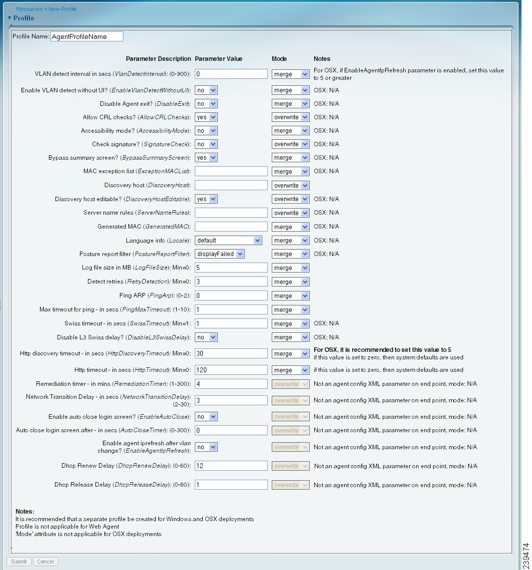Click the Dhcp Release Delay field
Viewport: 532px width, 570px height.
(x=231, y=485)
